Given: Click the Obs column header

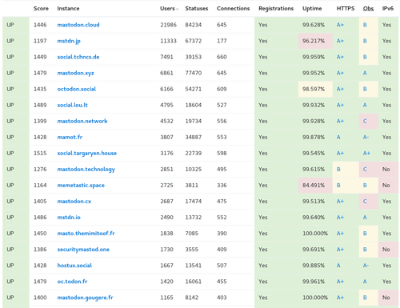Looking at the screenshot, I should [368, 9].
